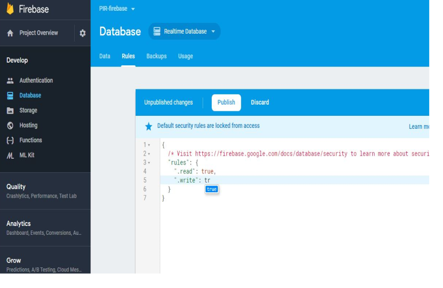Click the Authentication people icon

tap(10, 80)
